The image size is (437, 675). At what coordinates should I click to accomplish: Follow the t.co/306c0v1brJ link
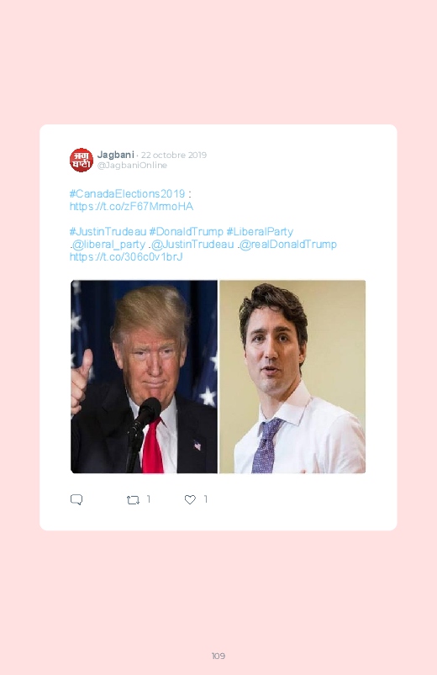coord(126,257)
